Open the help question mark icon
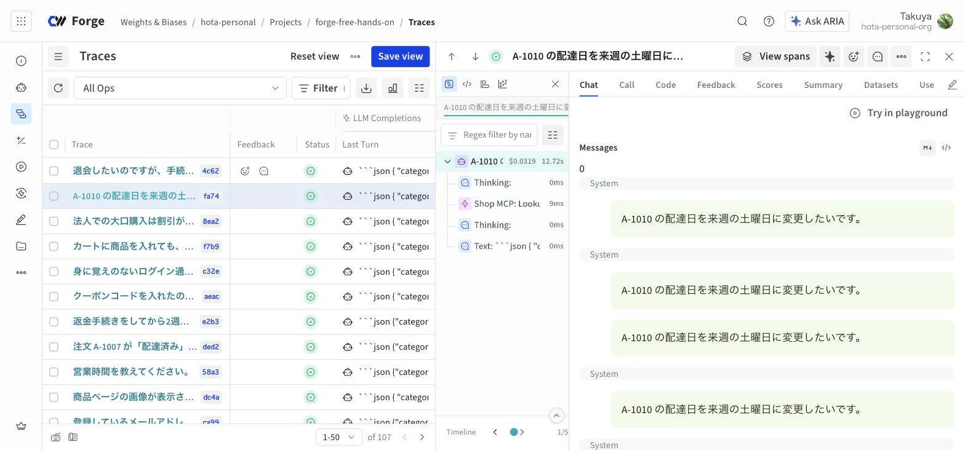 (x=769, y=22)
